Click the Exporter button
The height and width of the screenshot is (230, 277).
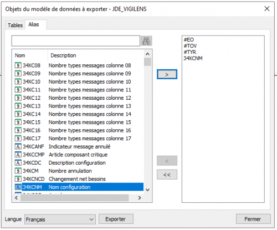pos(116,219)
